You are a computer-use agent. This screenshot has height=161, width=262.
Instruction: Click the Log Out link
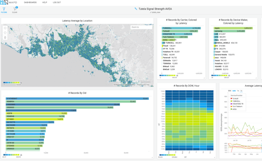click(x=57, y=2)
